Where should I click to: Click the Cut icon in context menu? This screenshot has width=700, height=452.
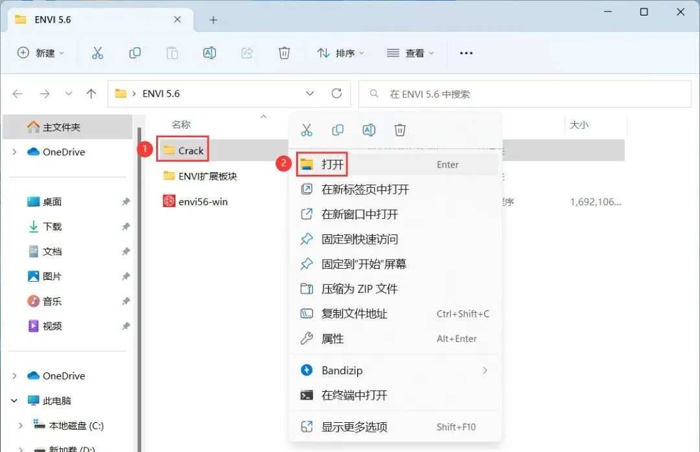[x=307, y=130]
